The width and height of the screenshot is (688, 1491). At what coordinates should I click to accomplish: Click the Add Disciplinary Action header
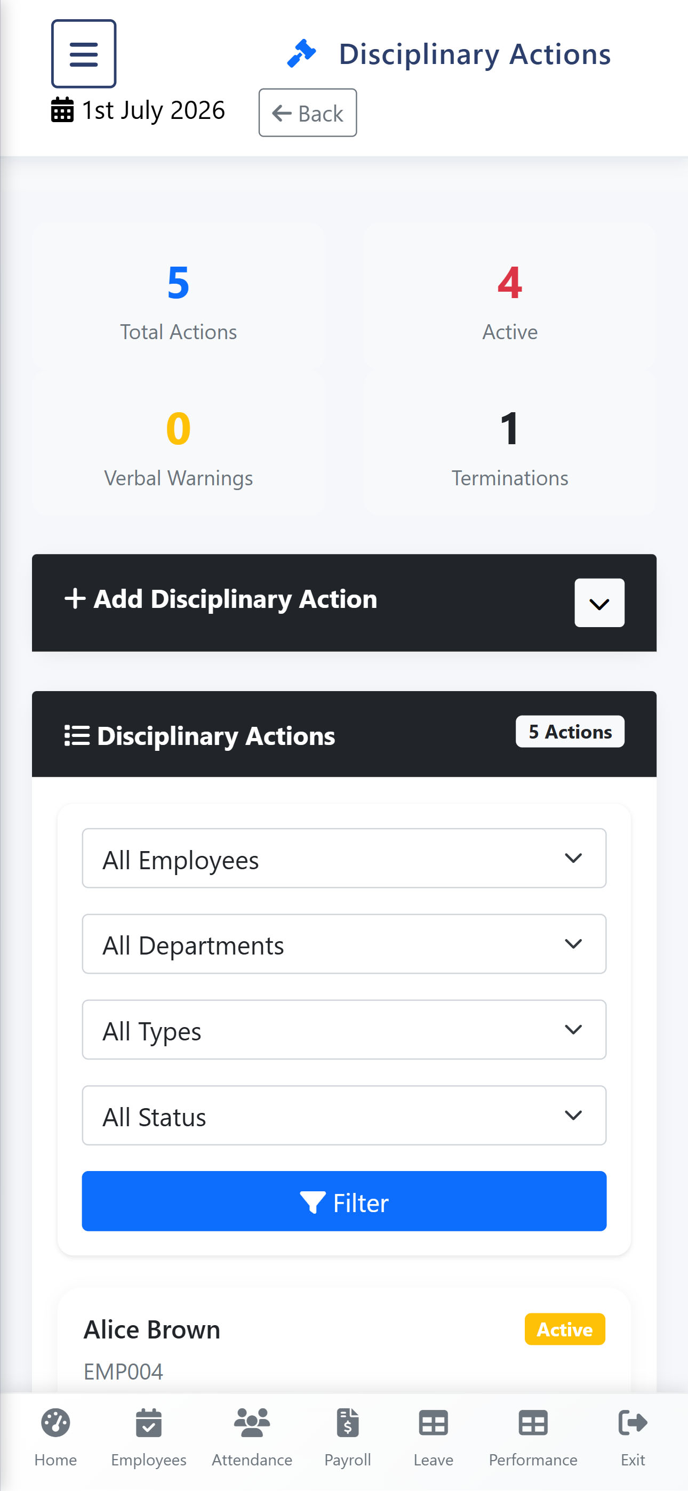pyautogui.click(x=344, y=603)
